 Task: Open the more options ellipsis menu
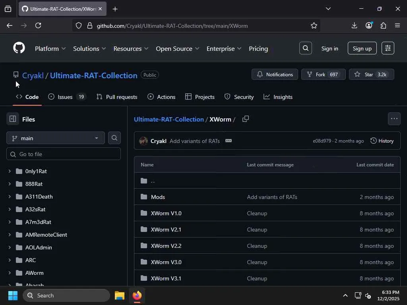pyautogui.click(x=394, y=119)
